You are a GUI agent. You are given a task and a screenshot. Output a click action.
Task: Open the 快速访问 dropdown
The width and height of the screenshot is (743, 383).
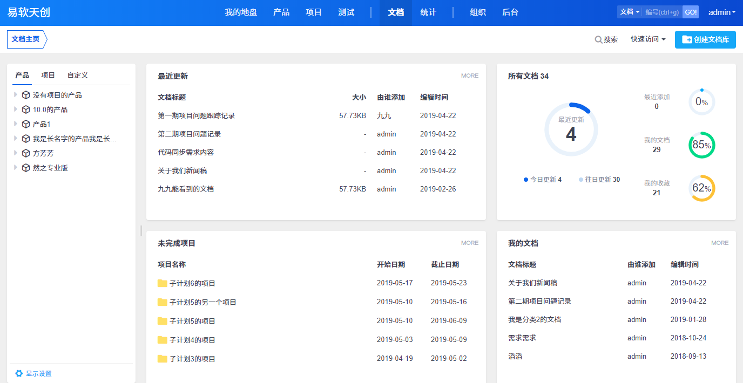coord(648,39)
